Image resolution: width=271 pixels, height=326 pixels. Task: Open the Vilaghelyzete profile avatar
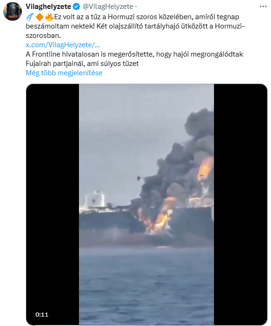click(x=13, y=11)
